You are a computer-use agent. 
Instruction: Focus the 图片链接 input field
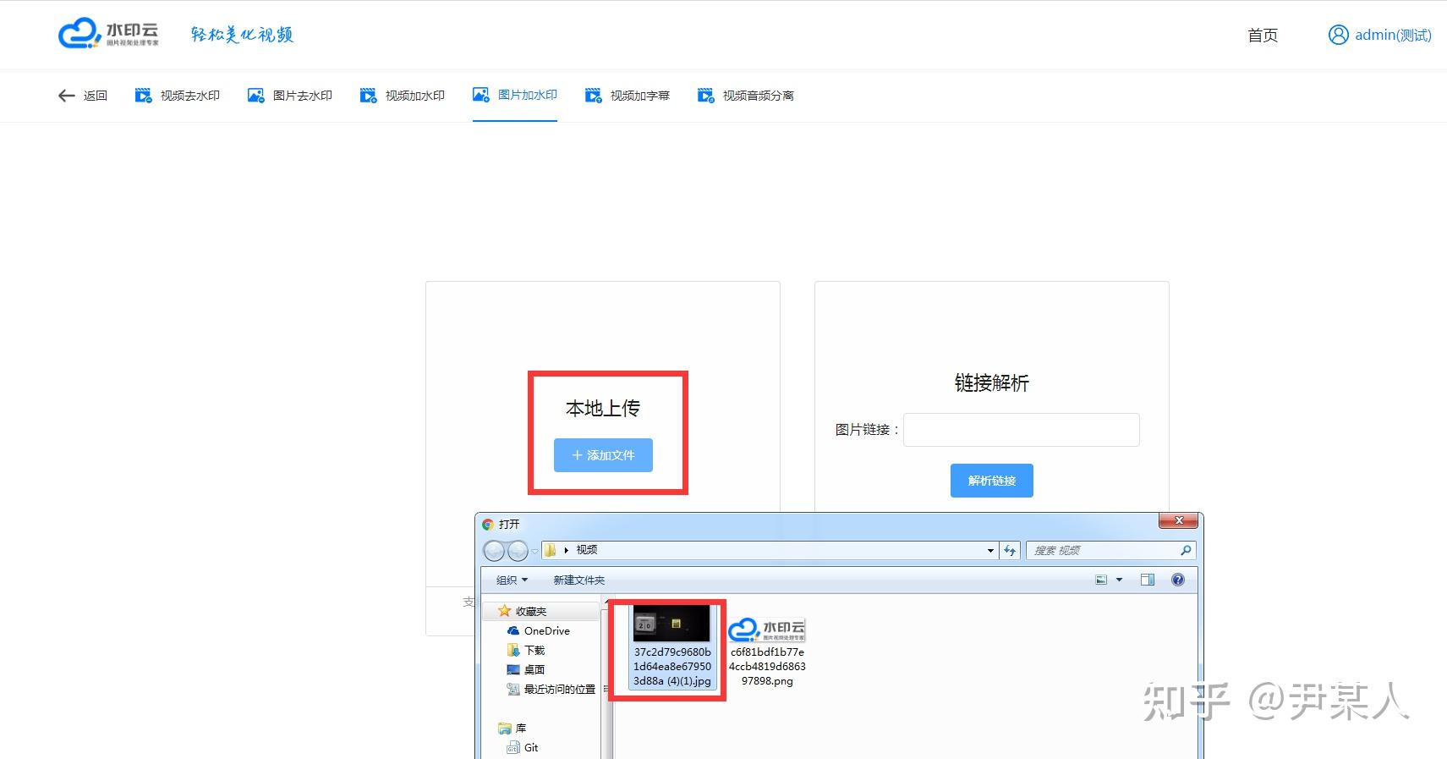[1021, 430]
